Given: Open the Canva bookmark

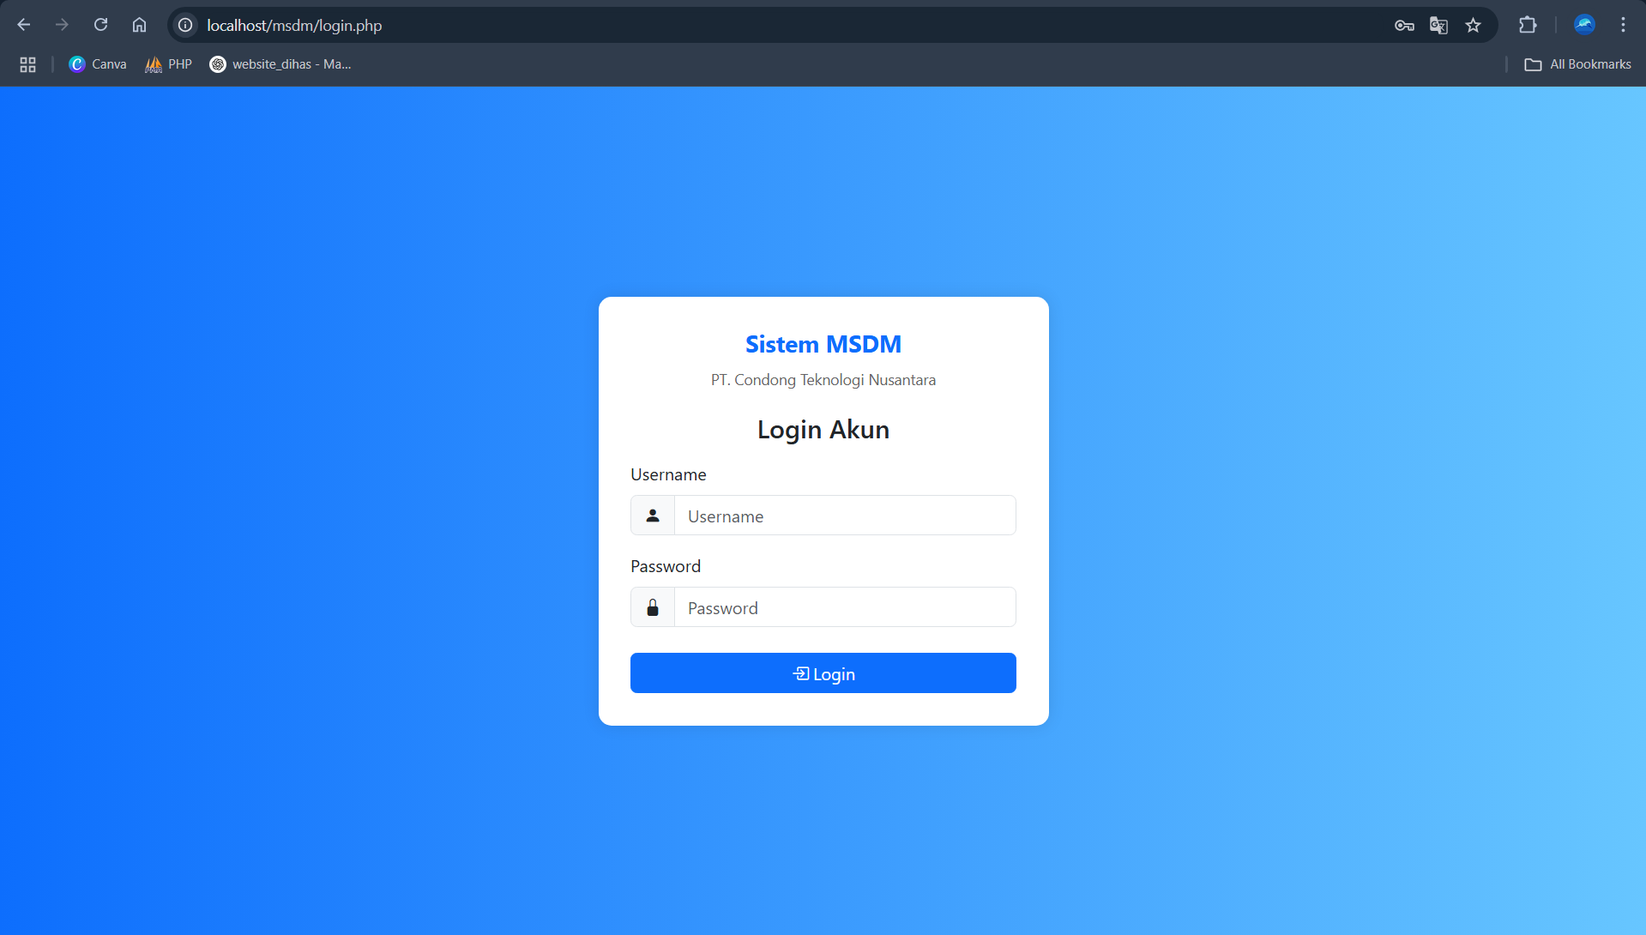Looking at the screenshot, I should [98, 64].
